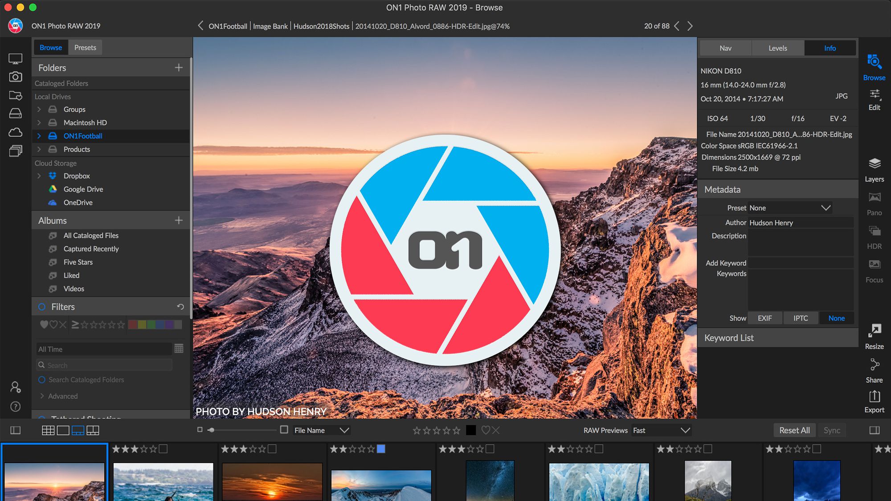Switch to the Presets tab

85,48
